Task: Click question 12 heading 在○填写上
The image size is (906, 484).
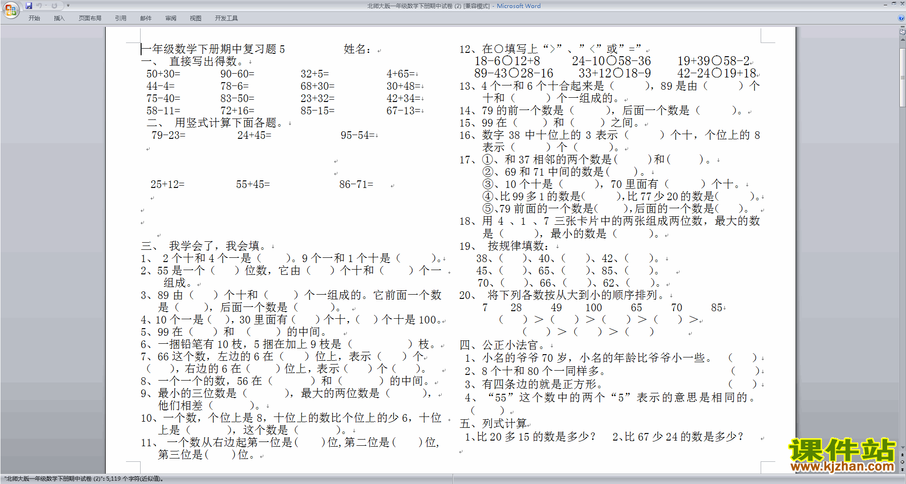Action: [x=550, y=49]
